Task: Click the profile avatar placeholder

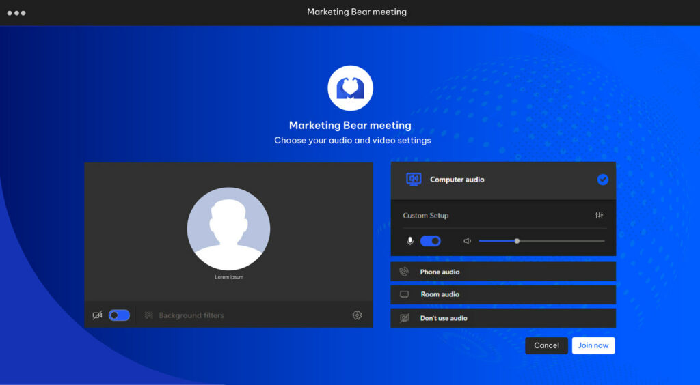Action: (x=228, y=229)
